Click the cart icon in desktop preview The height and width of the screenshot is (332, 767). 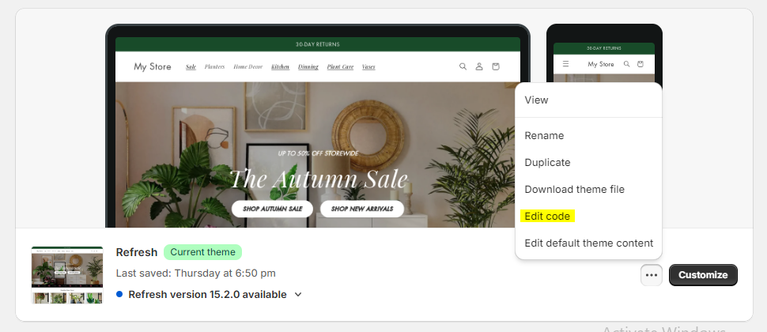tap(496, 66)
